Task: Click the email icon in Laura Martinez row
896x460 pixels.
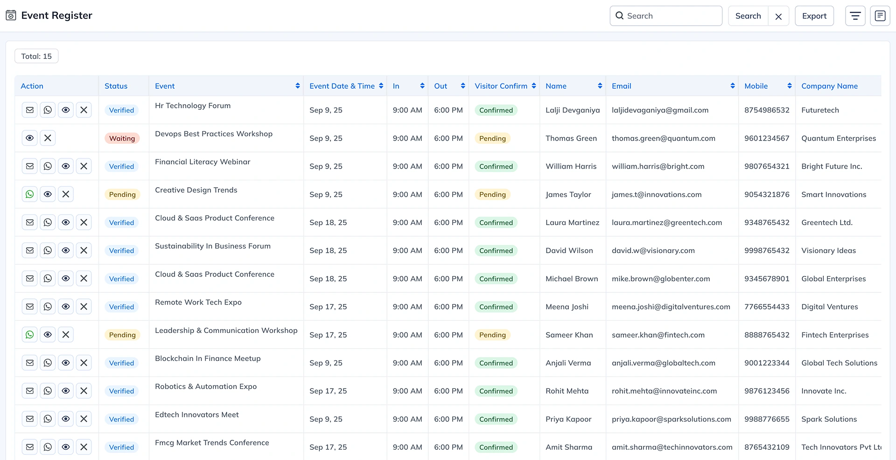Action: [x=30, y=222]
